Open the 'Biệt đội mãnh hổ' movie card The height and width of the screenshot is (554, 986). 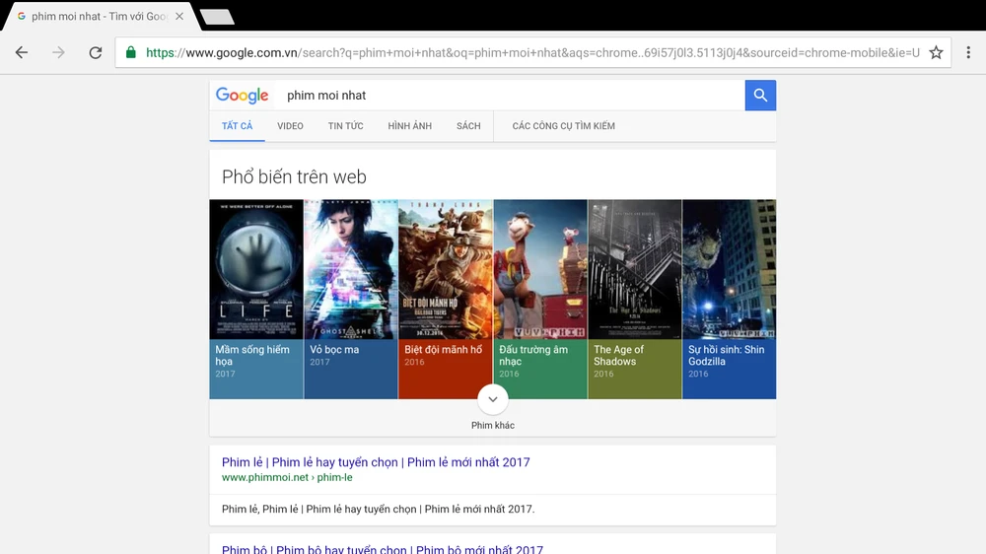point(445,296)
